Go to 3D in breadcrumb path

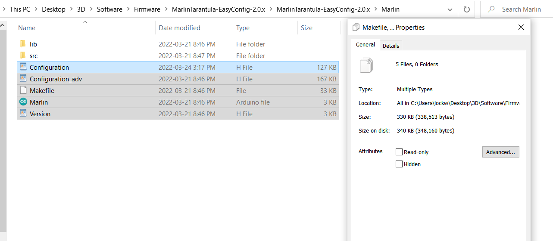point(81,9)
